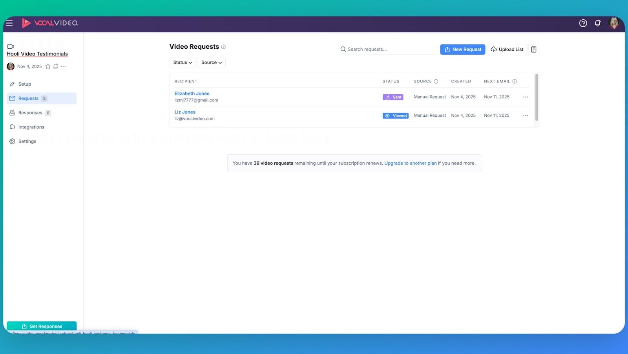628x354 pixels.
Task: Click Nov 11, 2025 in Elizabeth Jones row
Action: tap(497, 97)
